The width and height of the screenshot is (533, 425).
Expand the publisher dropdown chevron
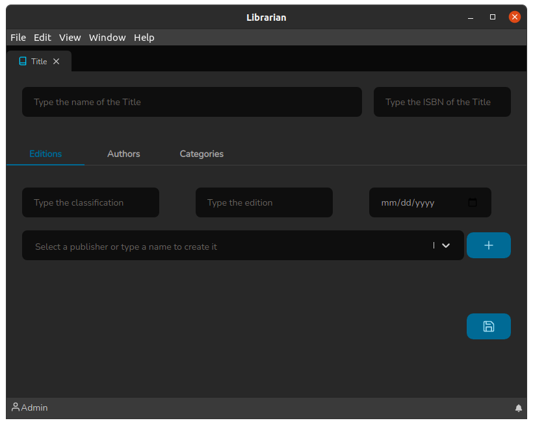(446, 245)
